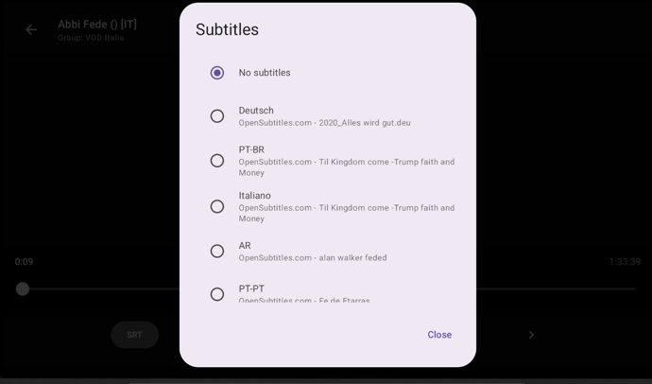Pick the AR subtitle radio button
652x384 pixels.
217,251
